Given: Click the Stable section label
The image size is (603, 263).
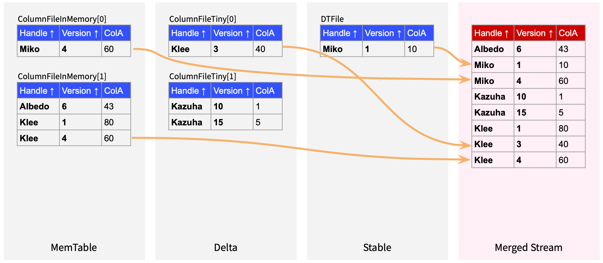Looking at the screenshot, I should tap(377, 247).
